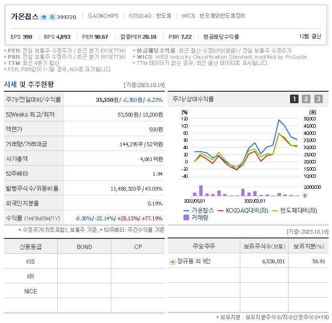Viewport: 332px width, 323px height.
Task: Click the 주요주주 column header
Action: click(203, 246)
